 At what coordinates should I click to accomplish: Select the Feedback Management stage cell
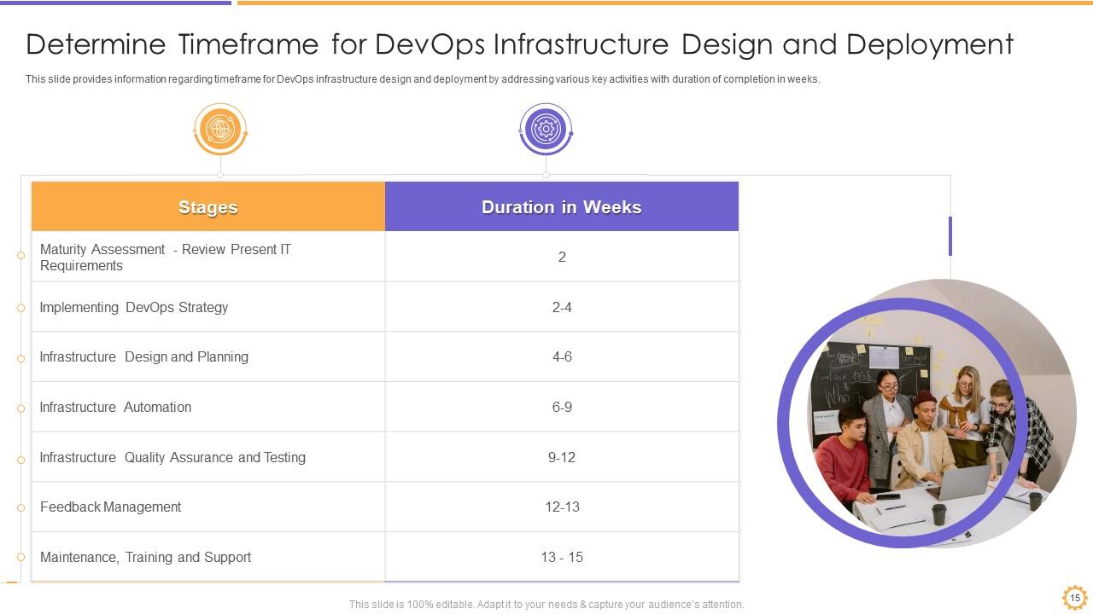click(x=111, y=507)
